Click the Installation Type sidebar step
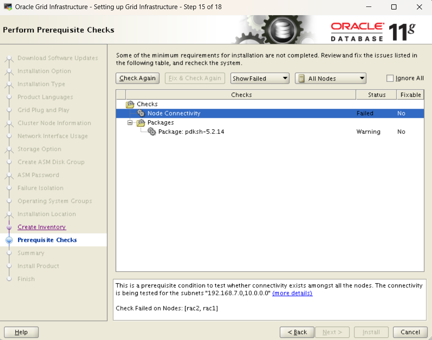Image resolution: width=432 pixels, height=340 pixels. 41,84
